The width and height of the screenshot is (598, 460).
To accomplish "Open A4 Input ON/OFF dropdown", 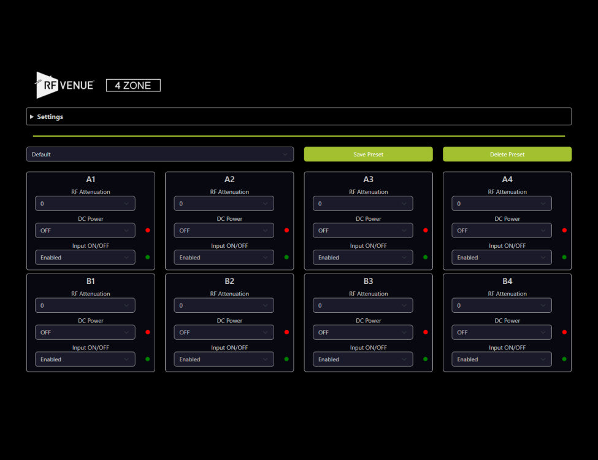I will [x=502, y=258].
